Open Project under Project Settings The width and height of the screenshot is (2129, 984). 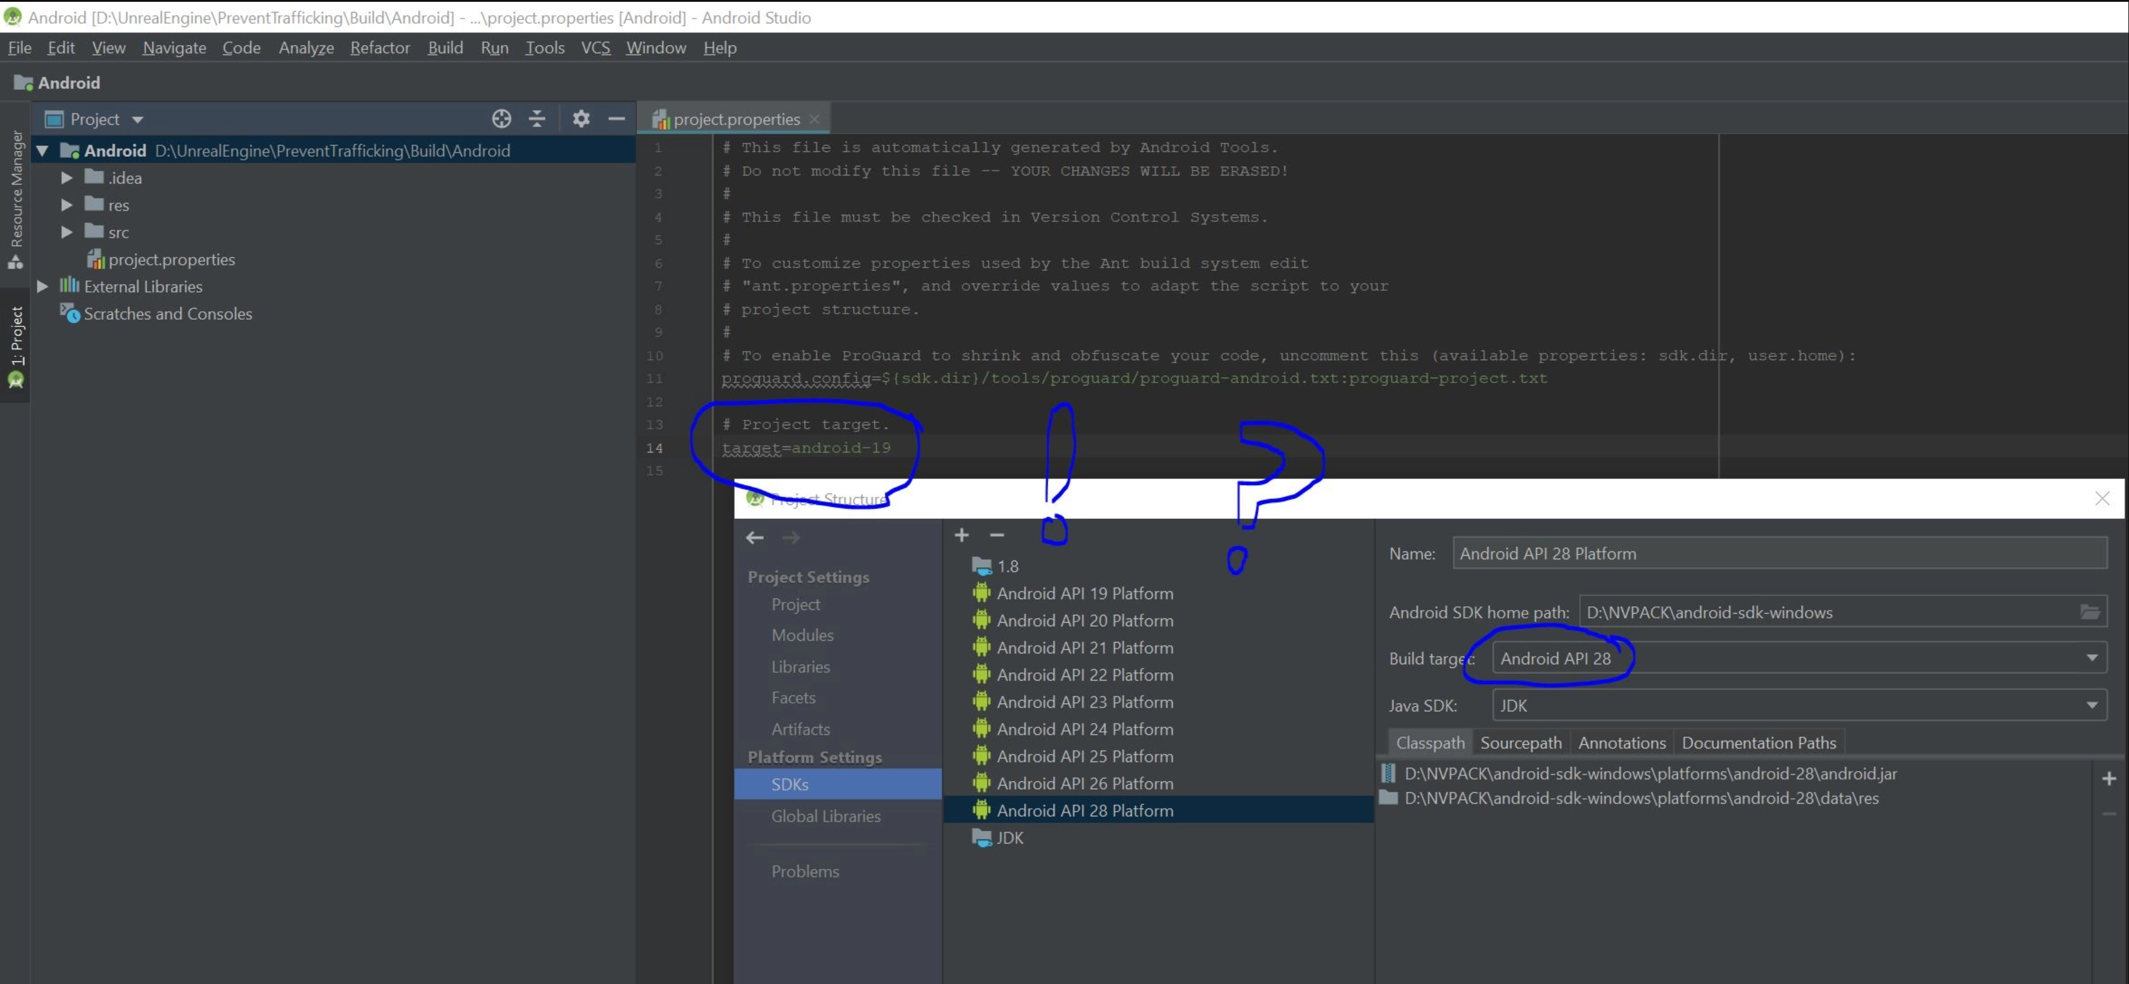tap(795, 605)
